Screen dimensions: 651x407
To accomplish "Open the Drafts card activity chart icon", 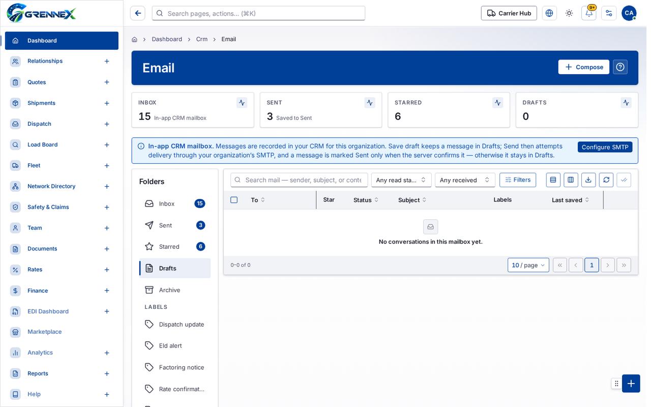I will 626,103.
